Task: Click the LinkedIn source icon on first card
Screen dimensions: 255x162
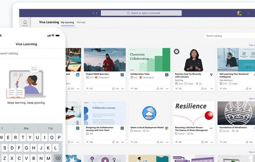Action: coord(78,75)
